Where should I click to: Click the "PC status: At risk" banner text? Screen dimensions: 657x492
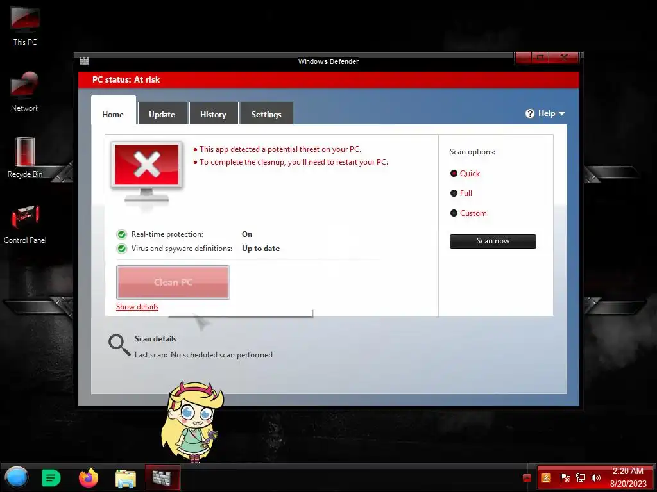click(126, 79)
